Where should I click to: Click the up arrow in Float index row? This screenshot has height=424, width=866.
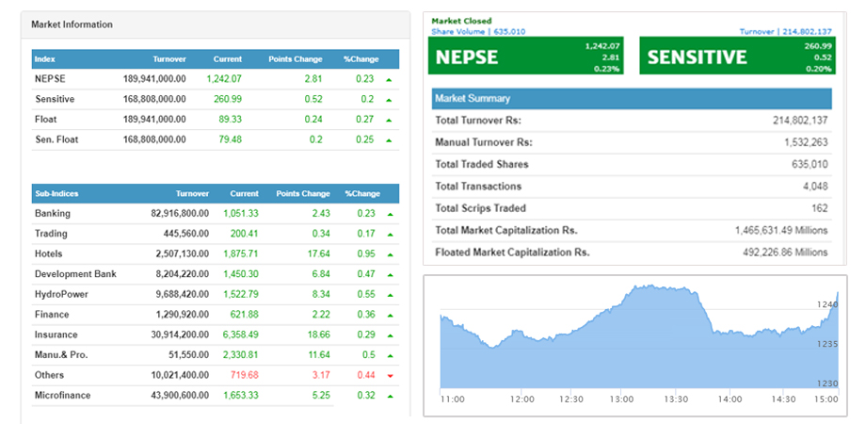click(389, 120)
